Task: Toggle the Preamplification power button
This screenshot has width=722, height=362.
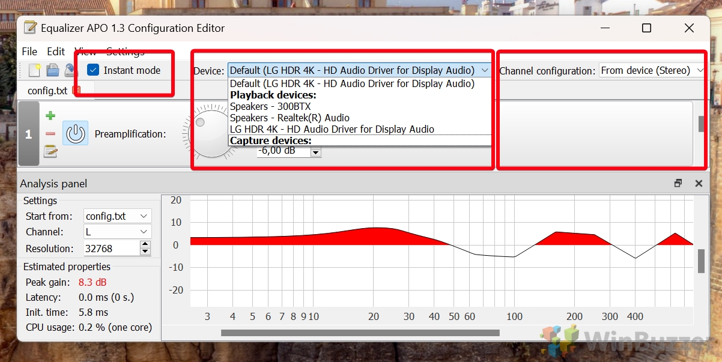Action: click(75, 133)
